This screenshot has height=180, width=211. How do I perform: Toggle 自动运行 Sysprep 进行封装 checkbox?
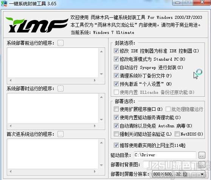(x=116, y=67)
